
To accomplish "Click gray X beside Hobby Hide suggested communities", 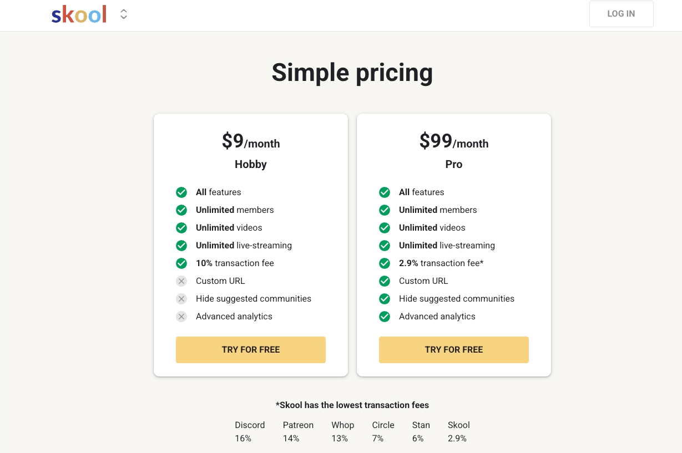I will point(181,299).
